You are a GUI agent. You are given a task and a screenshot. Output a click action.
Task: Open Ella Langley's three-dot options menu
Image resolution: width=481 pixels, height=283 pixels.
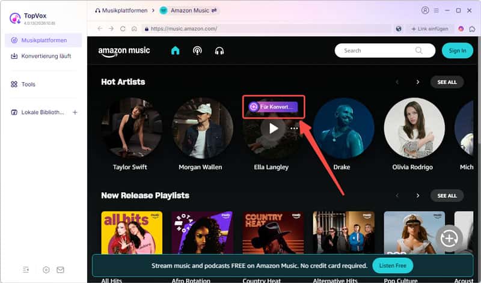pos(294,129)
